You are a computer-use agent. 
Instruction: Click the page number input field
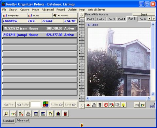(36, 104)
